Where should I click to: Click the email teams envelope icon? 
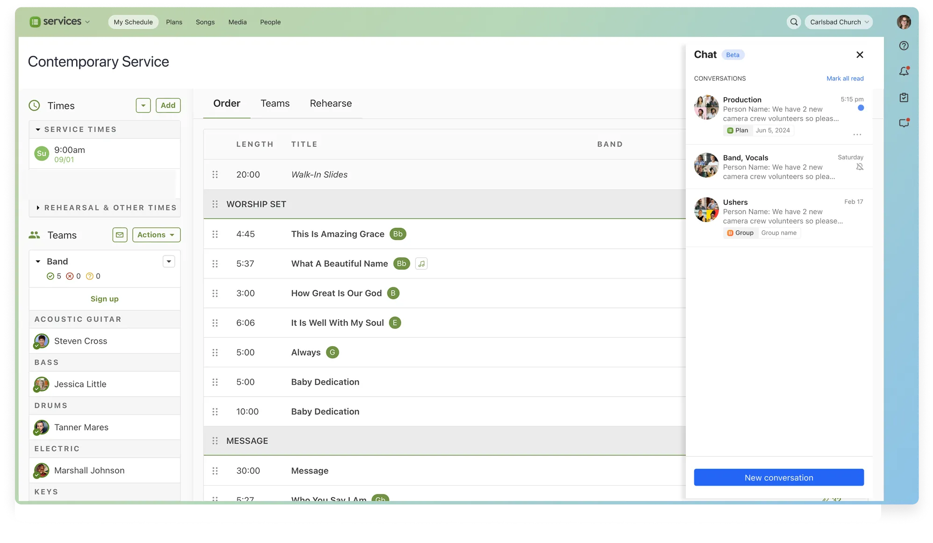120,235
